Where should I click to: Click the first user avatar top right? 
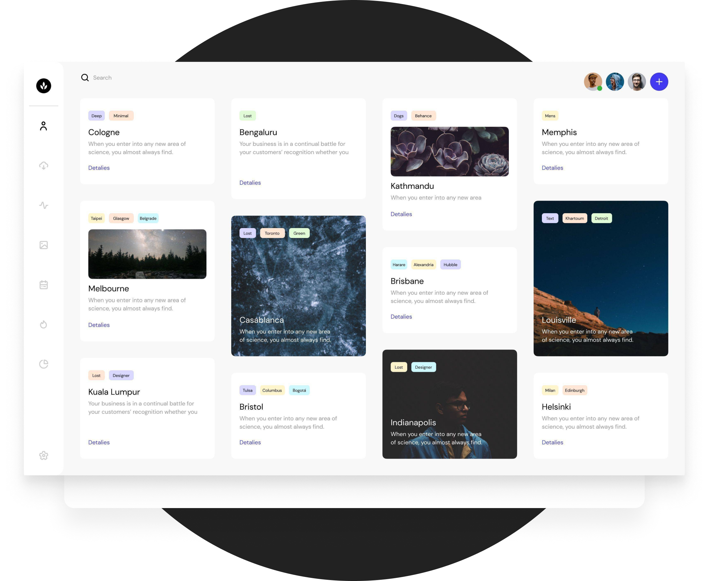click(x=592, y=82)
